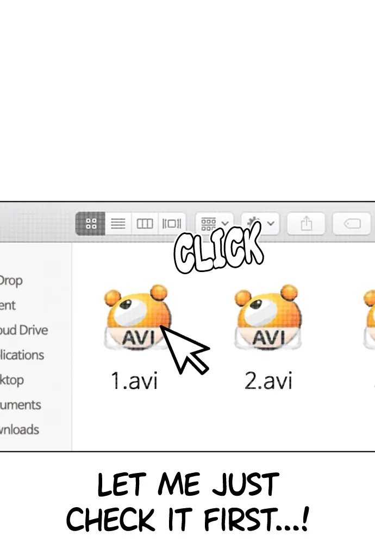This screenshot has width=375, height=543.
Task: Click the chevron beside the gear icon
Action: (x=271, y=223)
